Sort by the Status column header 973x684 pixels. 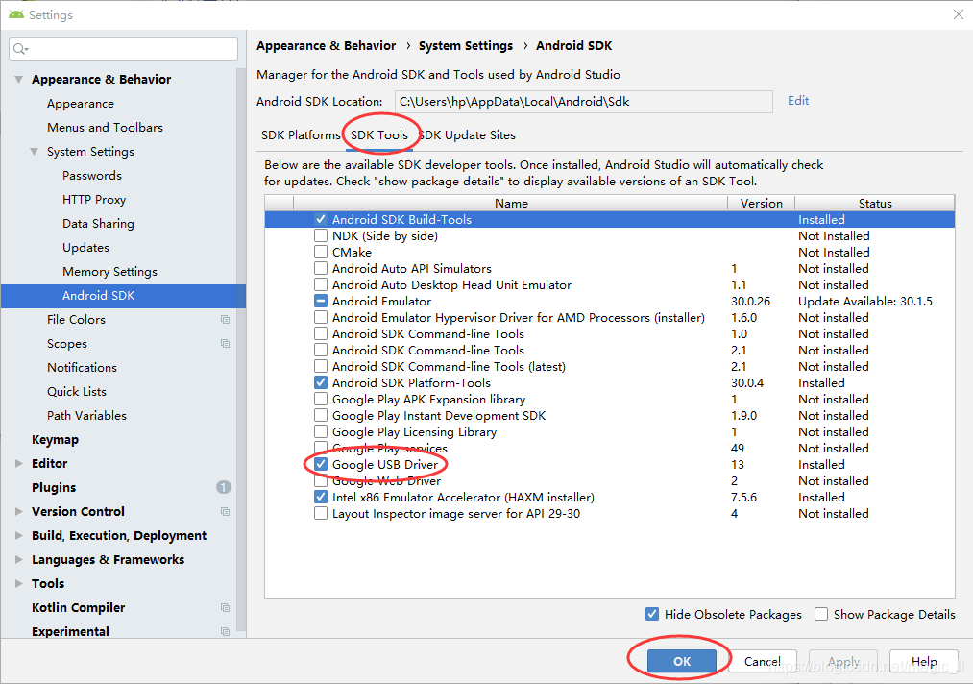[x=875, y=203]
